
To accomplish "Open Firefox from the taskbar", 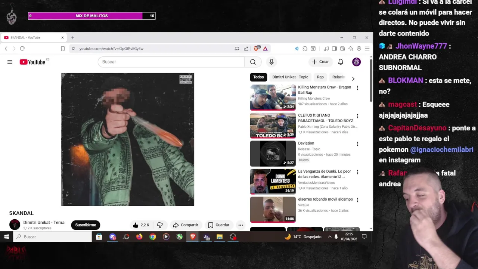I will click(139, 236).
